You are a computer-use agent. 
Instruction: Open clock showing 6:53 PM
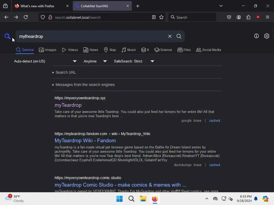pos(244,199)
